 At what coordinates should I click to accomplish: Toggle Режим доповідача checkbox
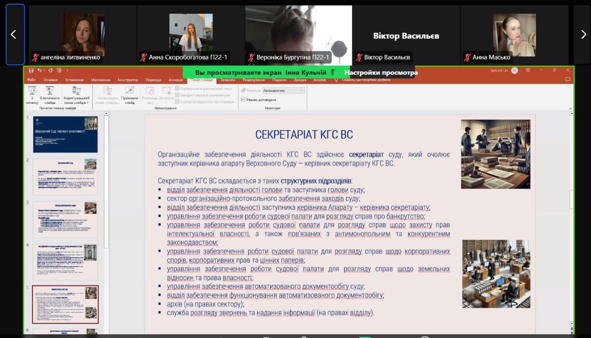(243, 100)
